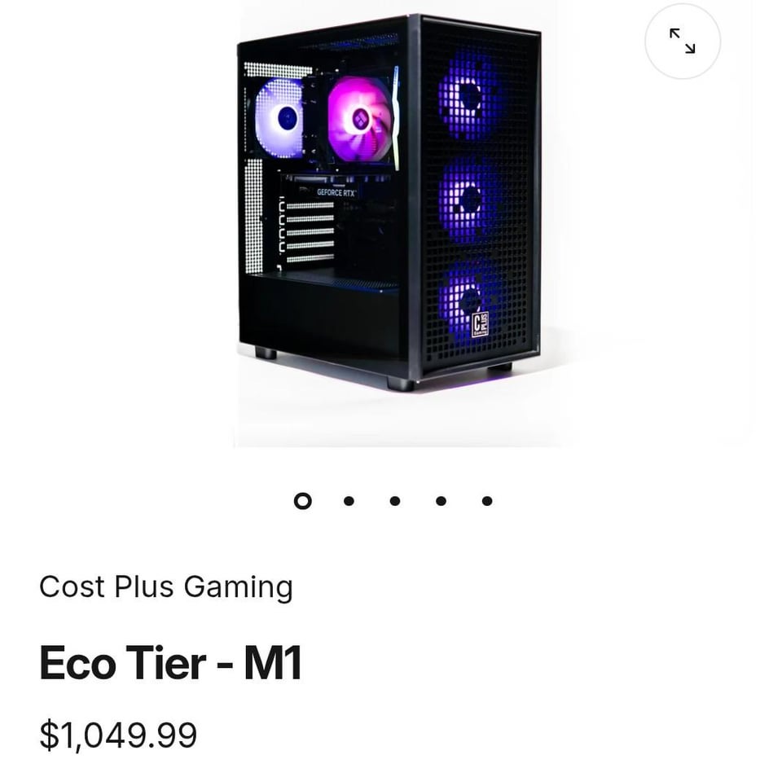Click the Eco Tier - M1 product title
The image size is (782, 777).
click(x=171, y=663)
